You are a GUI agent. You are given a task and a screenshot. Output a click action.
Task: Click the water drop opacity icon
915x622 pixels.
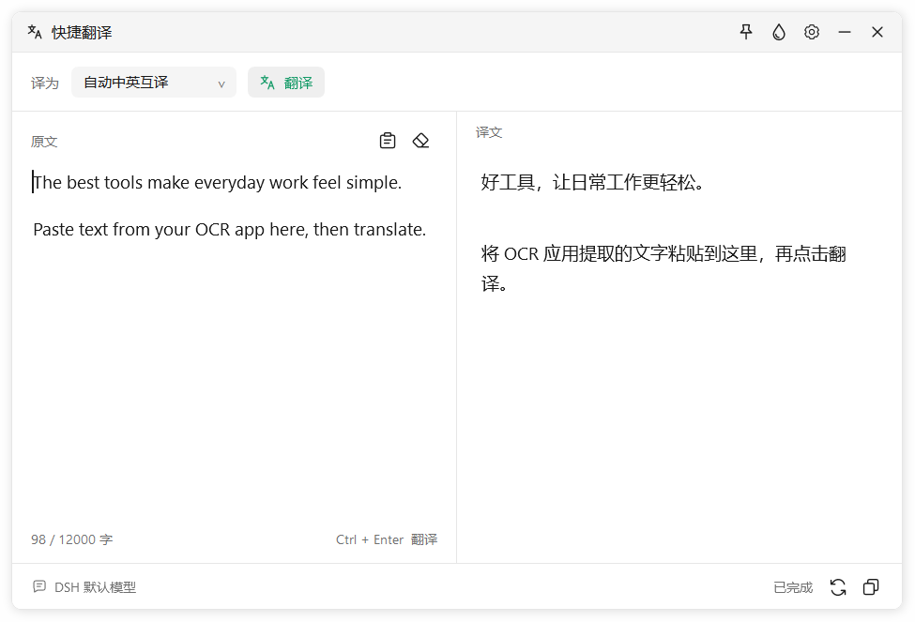[x=778, y=32]
